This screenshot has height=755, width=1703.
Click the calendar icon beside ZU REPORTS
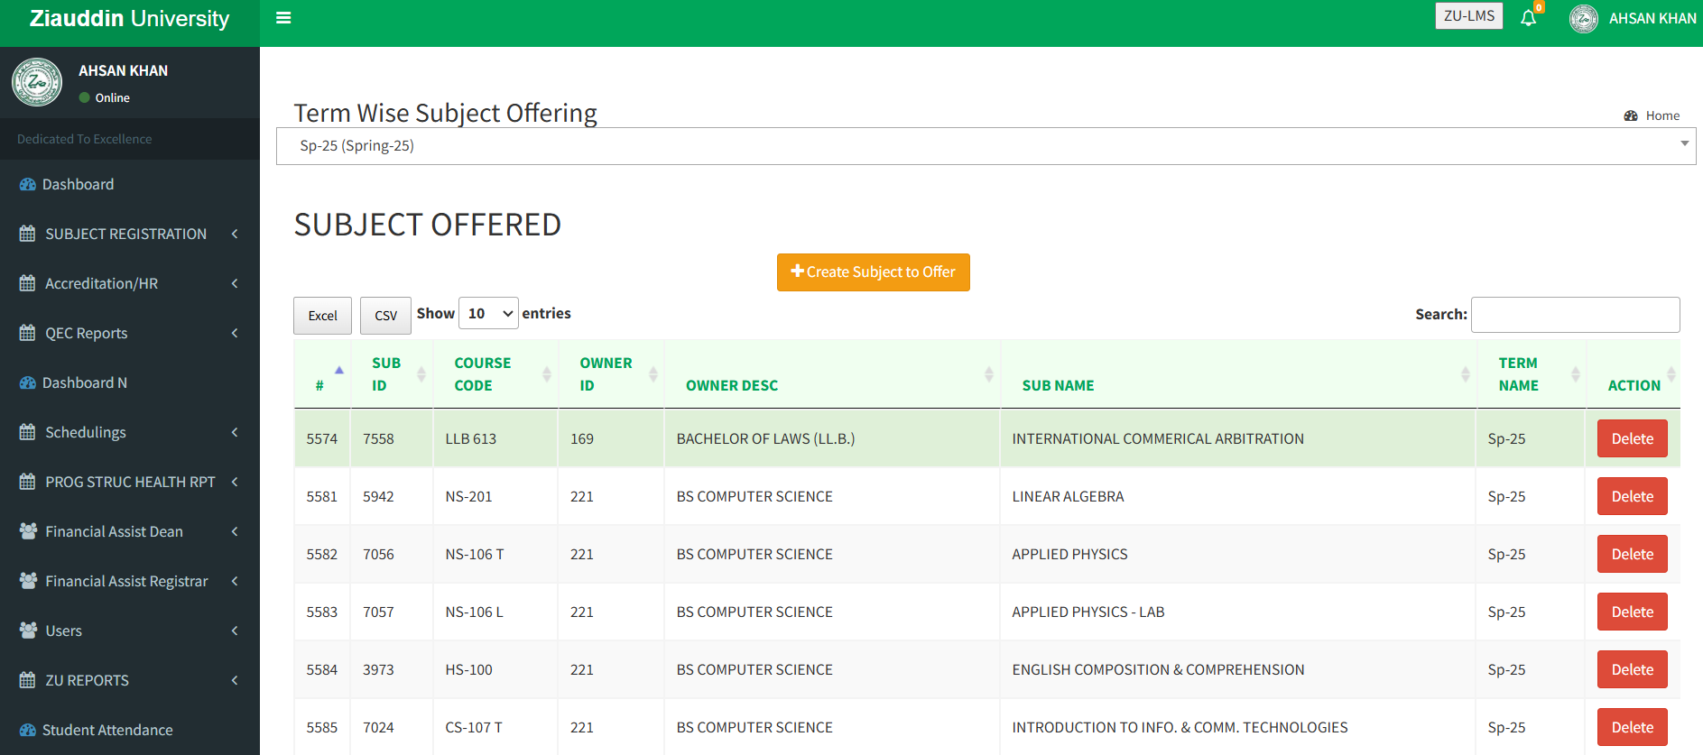coord(28,680)
